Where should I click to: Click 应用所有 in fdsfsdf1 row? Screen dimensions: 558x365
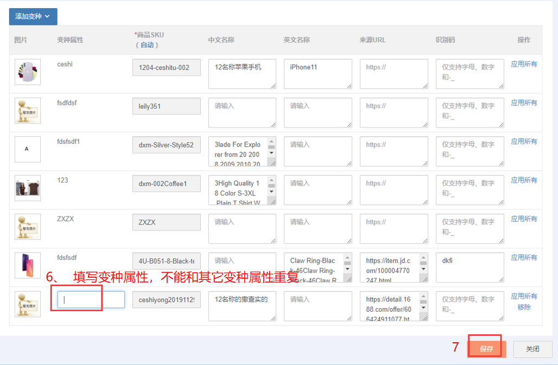524,142
